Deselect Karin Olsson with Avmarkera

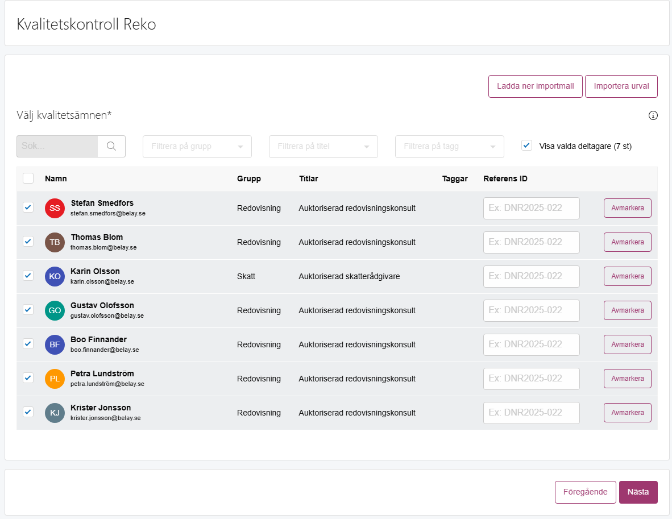coord(628,276)
